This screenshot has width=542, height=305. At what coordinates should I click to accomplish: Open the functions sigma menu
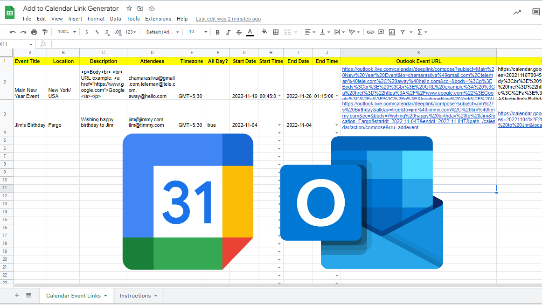pyautogui.click(x=422, y=32)
